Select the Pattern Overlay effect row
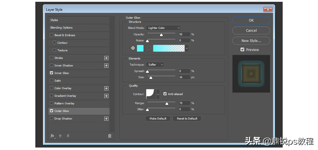This screenshot has height=150, width=318. point(79,103)
